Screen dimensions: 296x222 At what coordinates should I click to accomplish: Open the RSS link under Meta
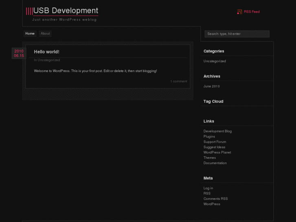[207, 193]
